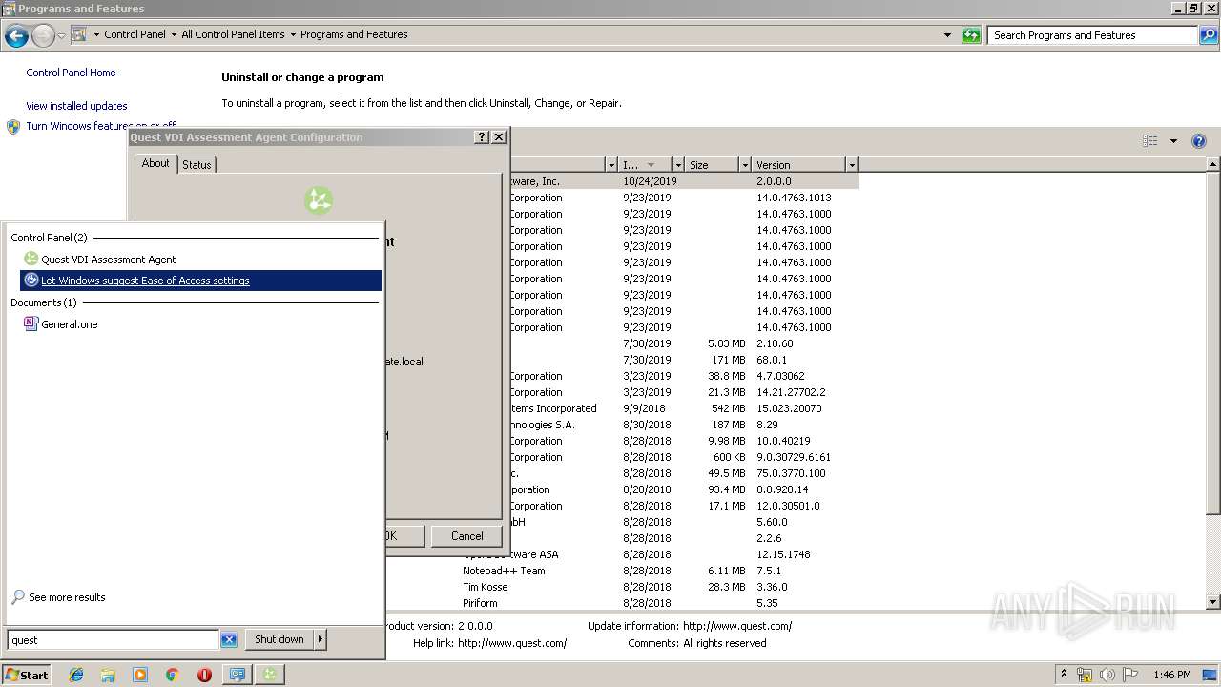Open Windows Explorer from taskbar
Screen dimensions: 1221x687
(108, 675)
